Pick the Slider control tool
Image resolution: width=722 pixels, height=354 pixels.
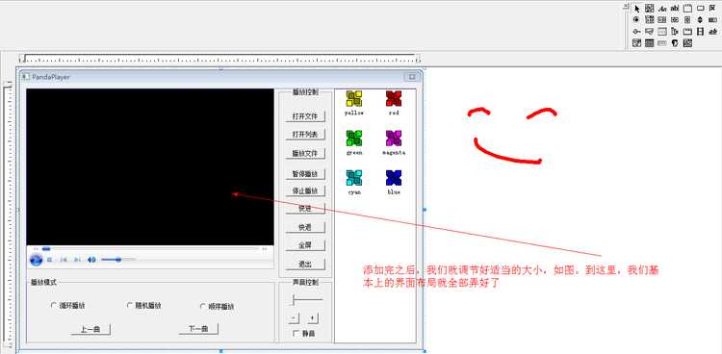coord(637,32)
